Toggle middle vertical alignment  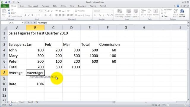(60, 11)
